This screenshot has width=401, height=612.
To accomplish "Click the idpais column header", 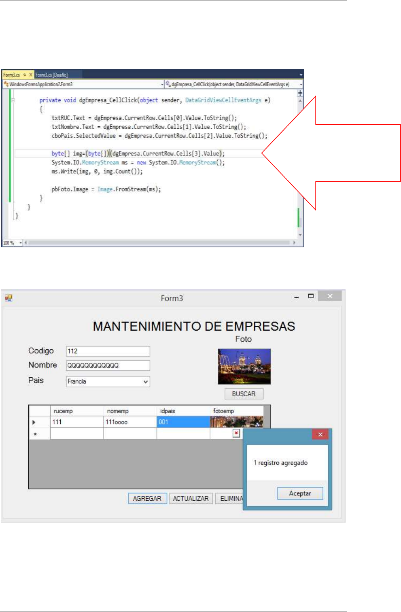I will (x=183, y=411).
